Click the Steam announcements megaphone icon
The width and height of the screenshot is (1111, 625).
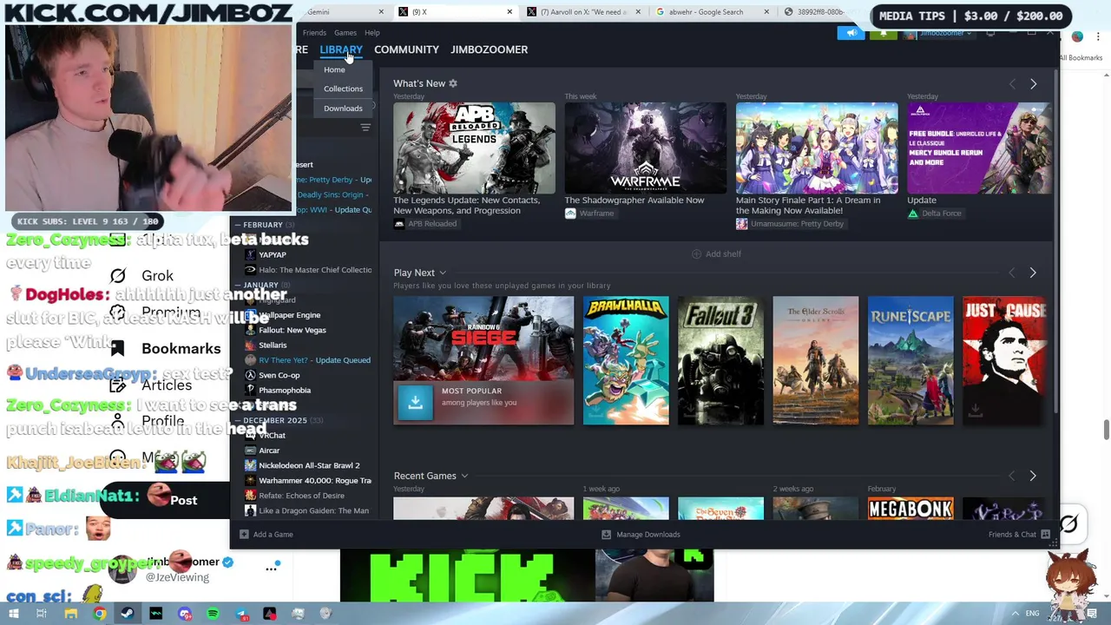[851, 33]
